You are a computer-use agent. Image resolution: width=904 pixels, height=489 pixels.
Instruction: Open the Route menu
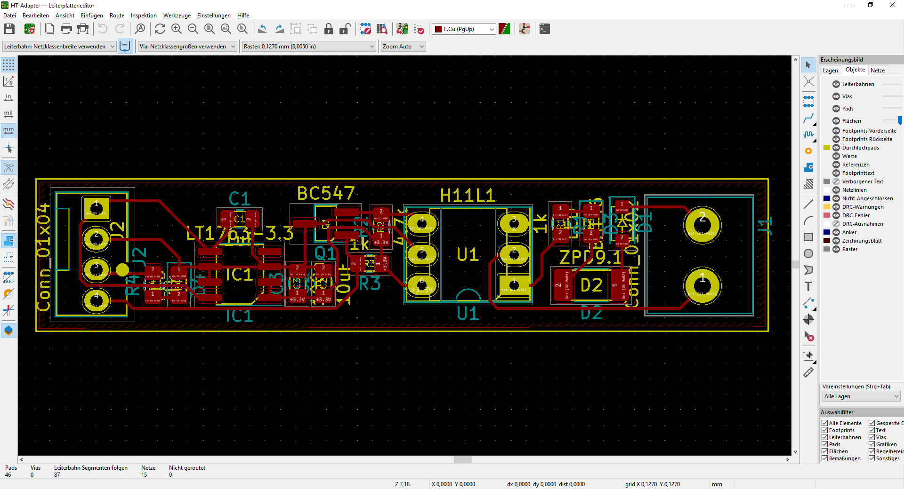coord(117,16)
